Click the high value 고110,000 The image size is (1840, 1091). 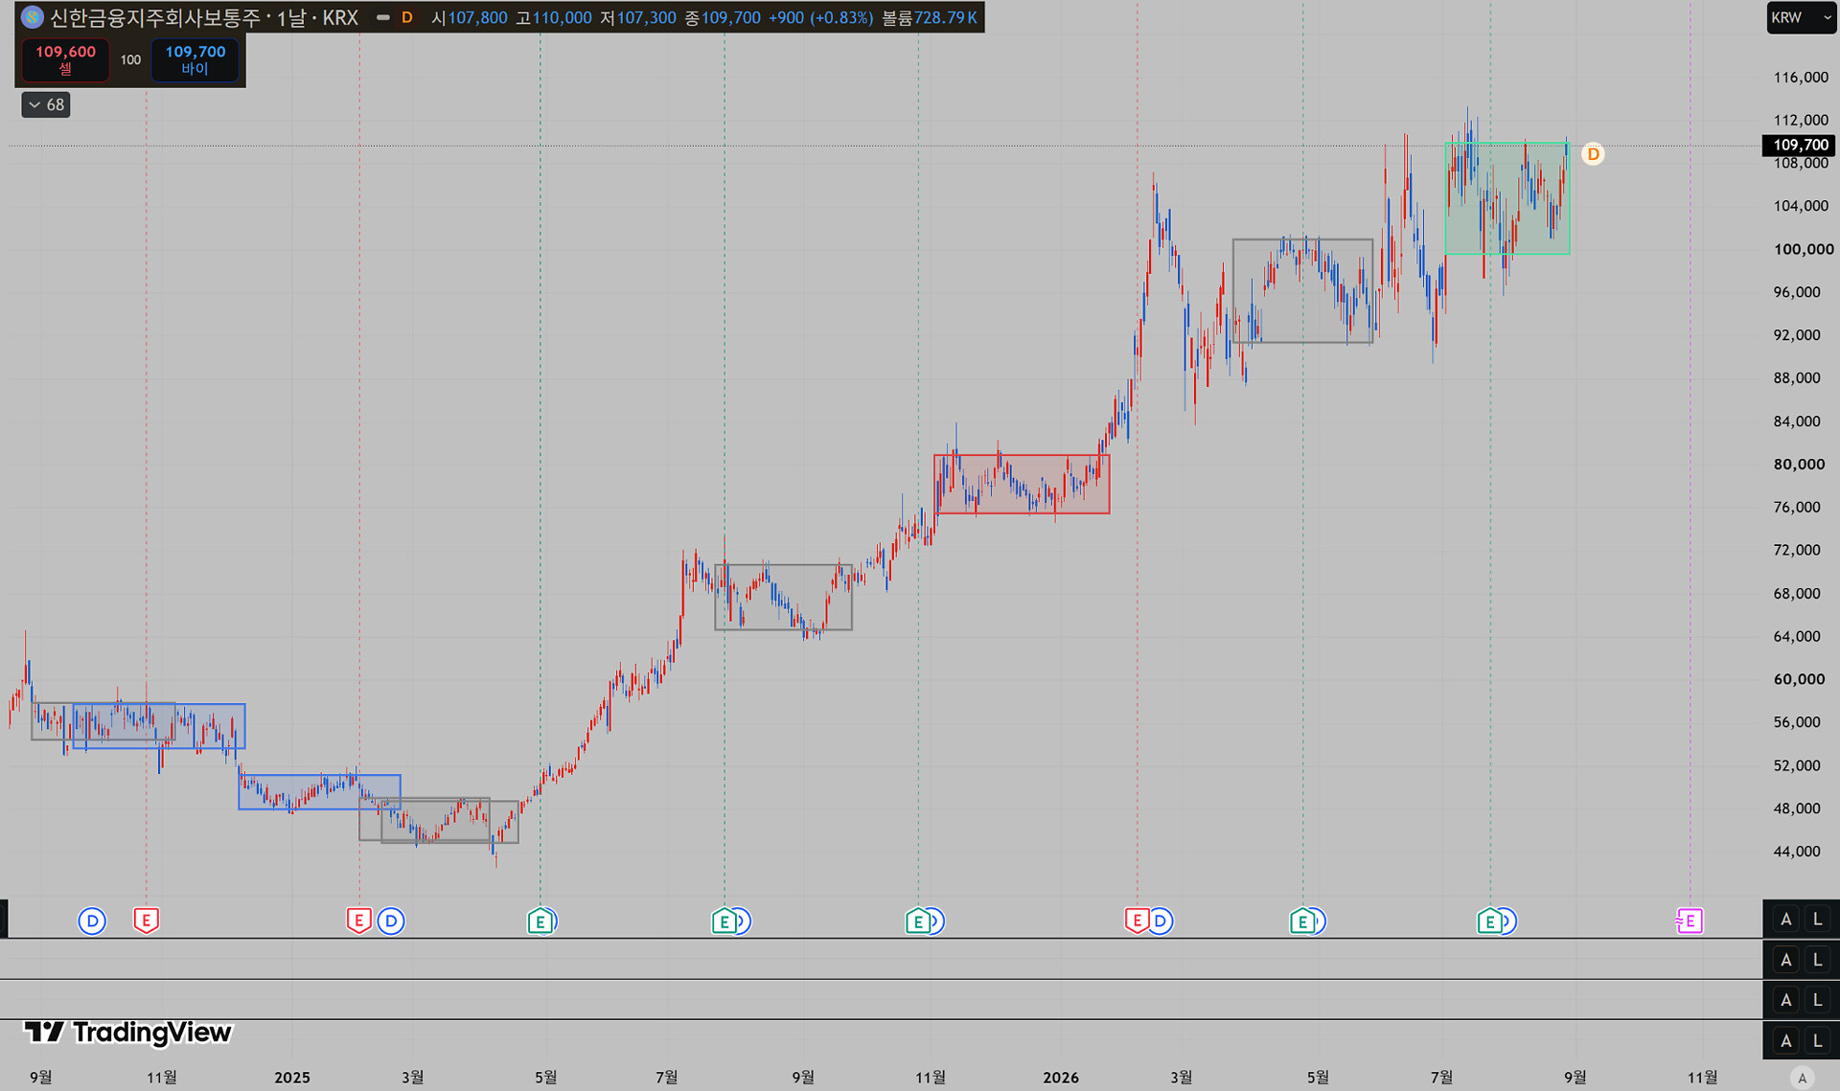[x=554, y=17]
